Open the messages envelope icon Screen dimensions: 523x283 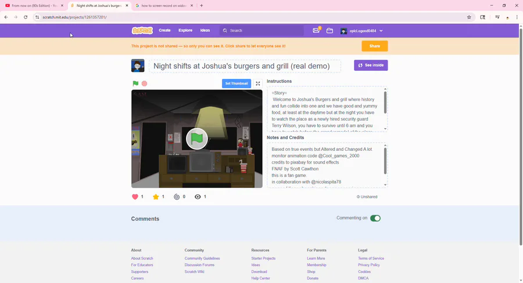[x=316, y=31]
